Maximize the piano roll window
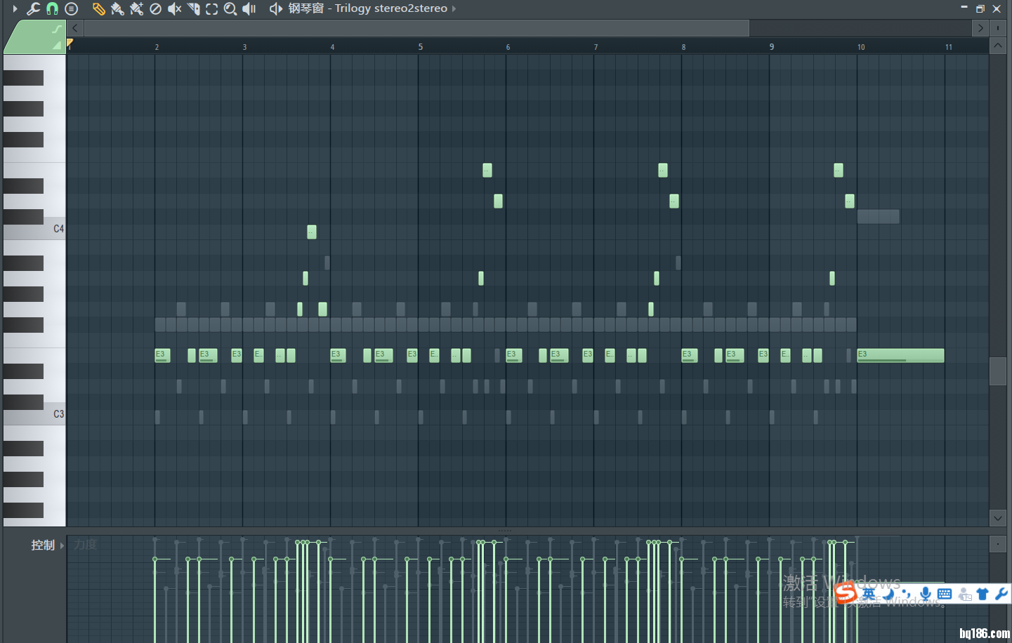 [980, 9]
